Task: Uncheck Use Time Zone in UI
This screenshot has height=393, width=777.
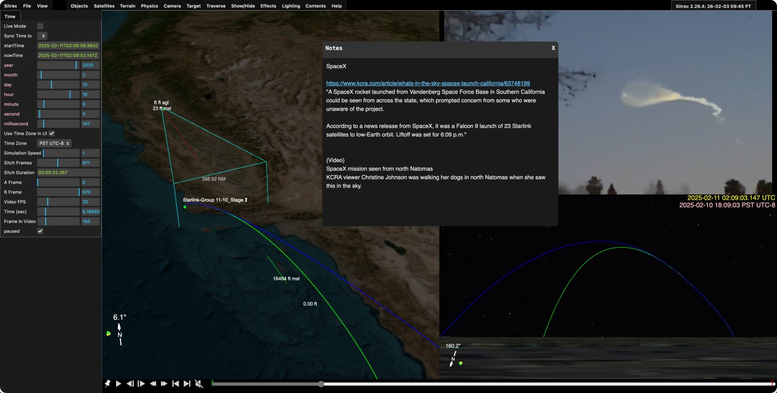Action: [52, 134]
